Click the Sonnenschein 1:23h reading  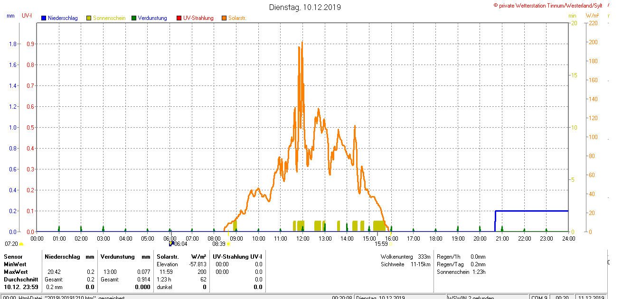click(461, 272)
